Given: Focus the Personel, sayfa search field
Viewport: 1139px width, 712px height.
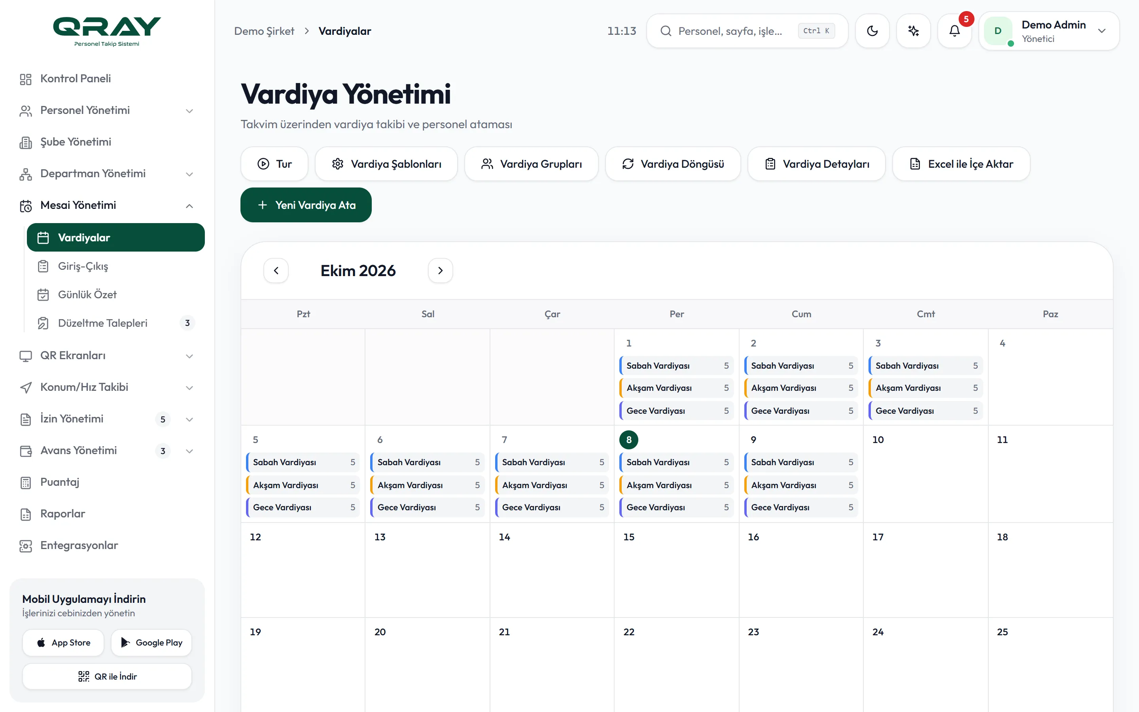Looking at the screenshot, I should tap(747, 31).
